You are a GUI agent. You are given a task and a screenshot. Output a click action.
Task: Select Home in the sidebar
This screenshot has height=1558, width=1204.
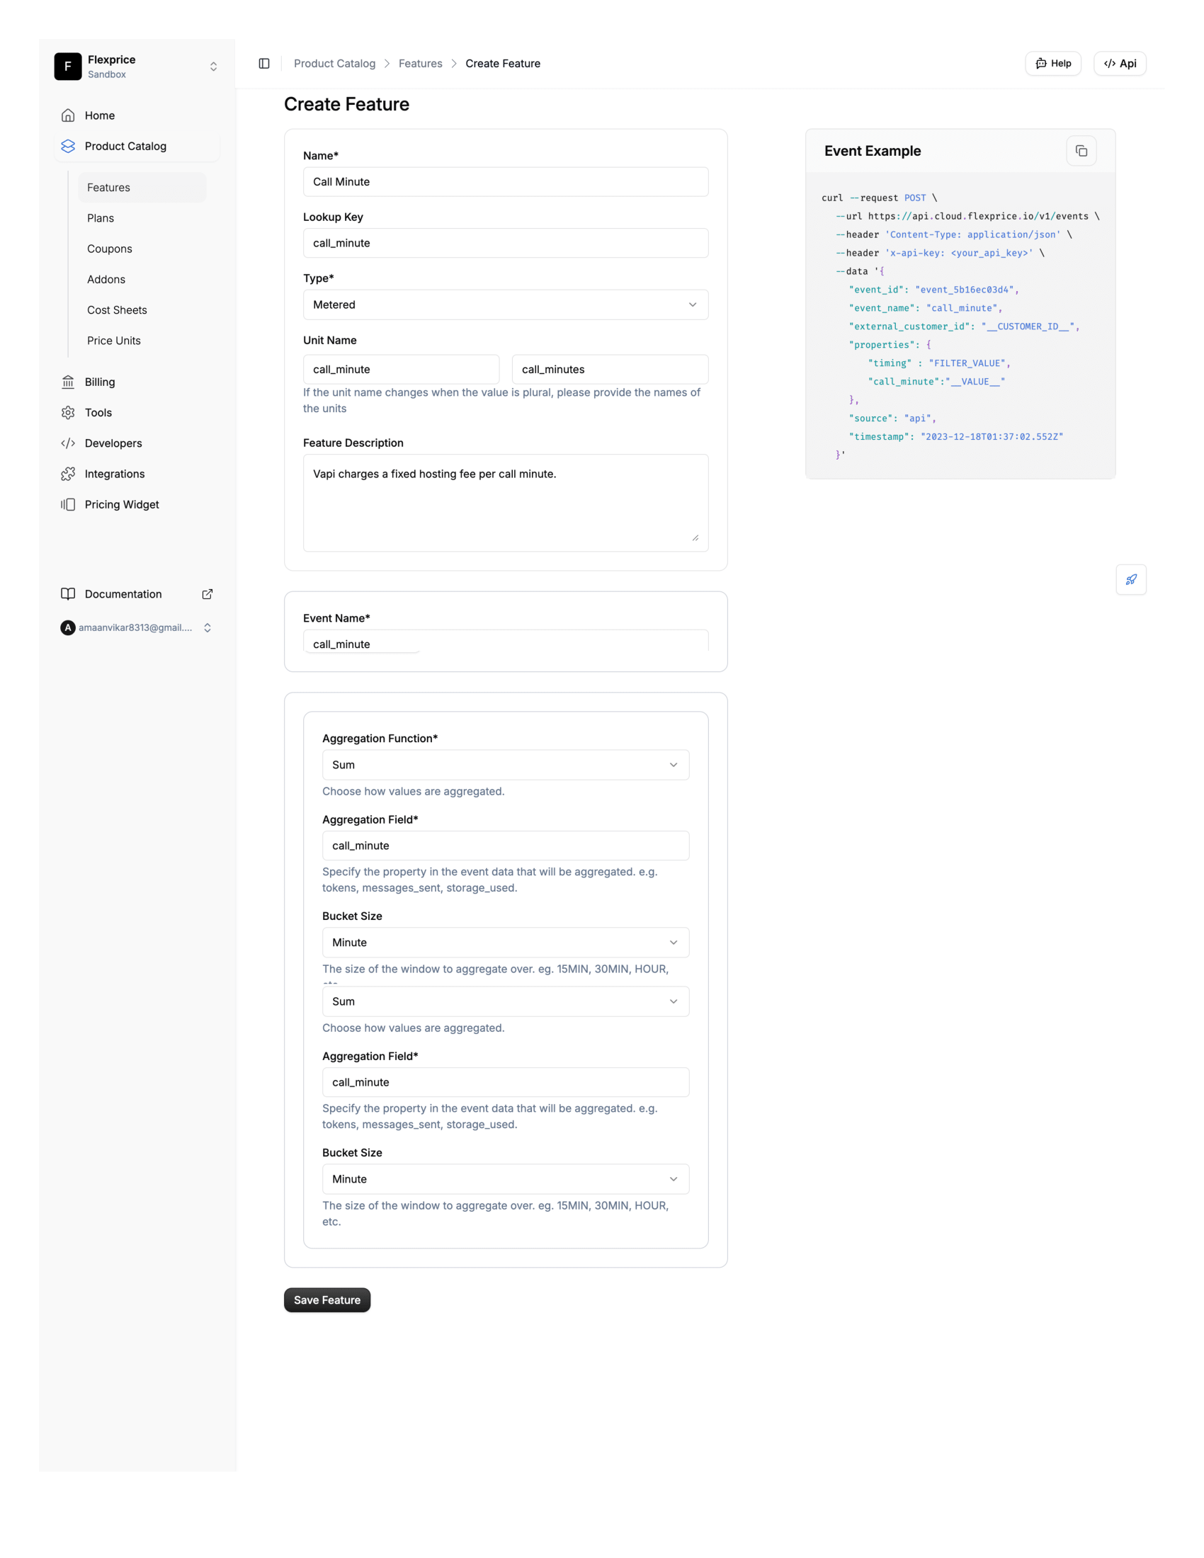click(x=99, y=115)
